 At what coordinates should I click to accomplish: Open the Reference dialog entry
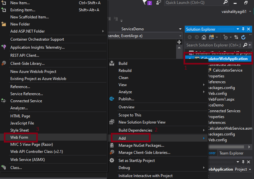click(x=53, y=87)
